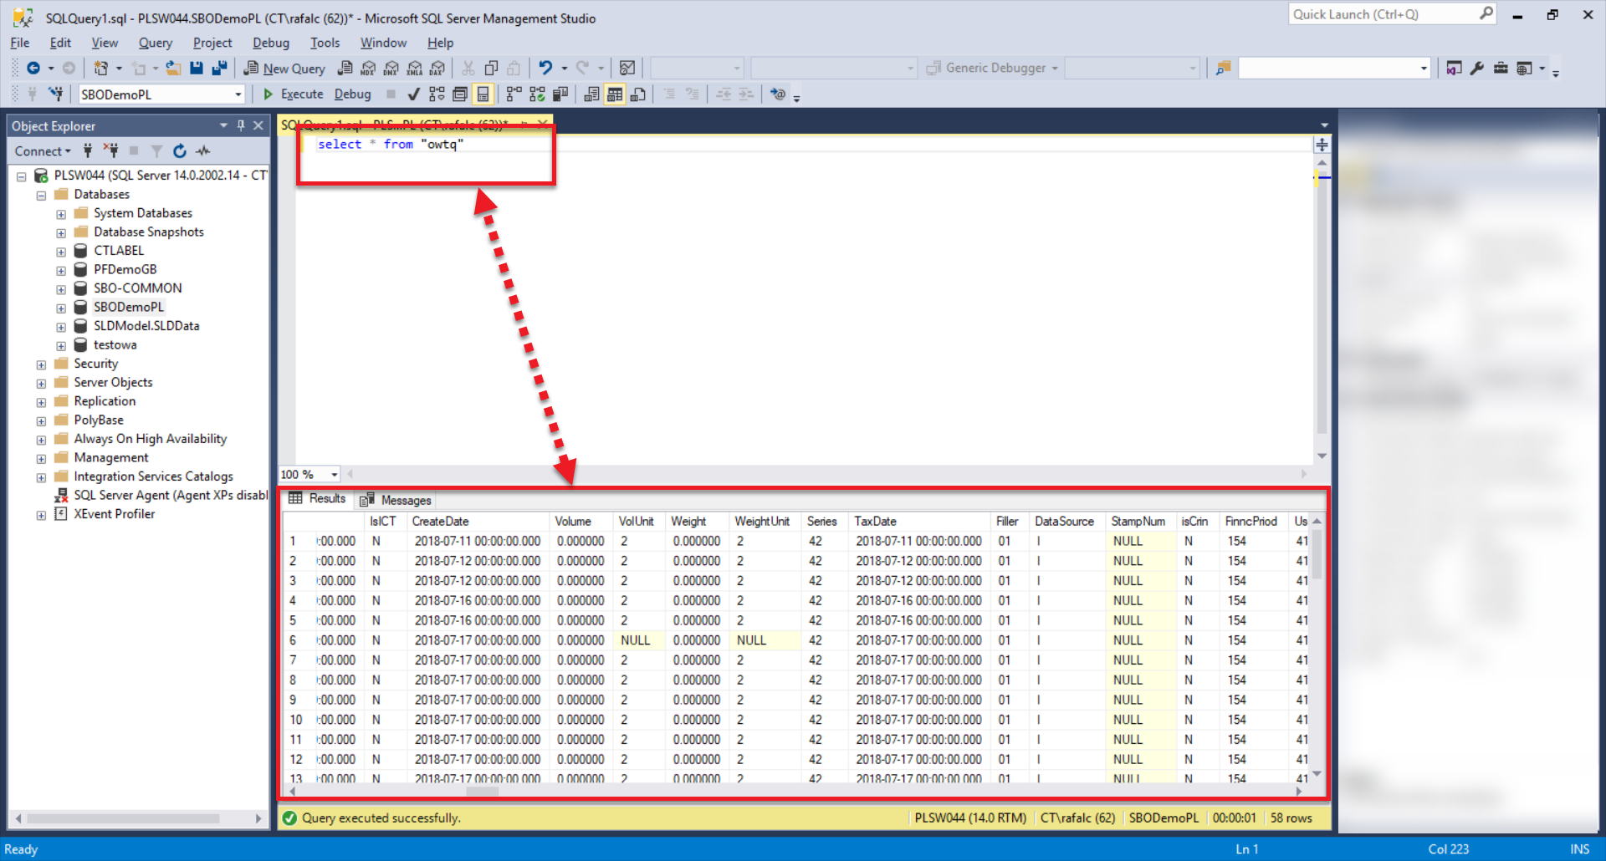Click the Parse query checkmark icon
The width and height of the screenshot is (1606, 861).
pos(413,94)
